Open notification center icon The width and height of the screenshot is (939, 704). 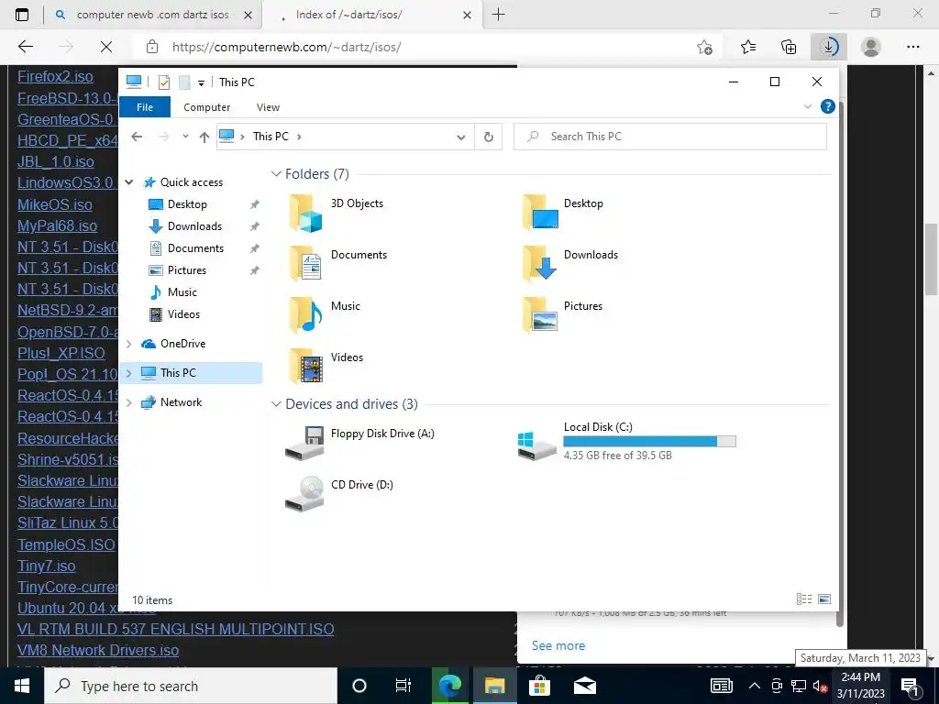911,686
